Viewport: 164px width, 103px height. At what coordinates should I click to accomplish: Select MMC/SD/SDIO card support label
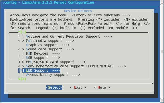(50, 62)
